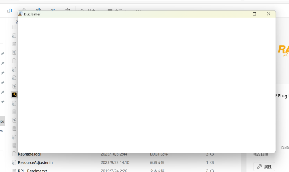Click the copy icon in Explorer toolbar

[x=10, y=11]
